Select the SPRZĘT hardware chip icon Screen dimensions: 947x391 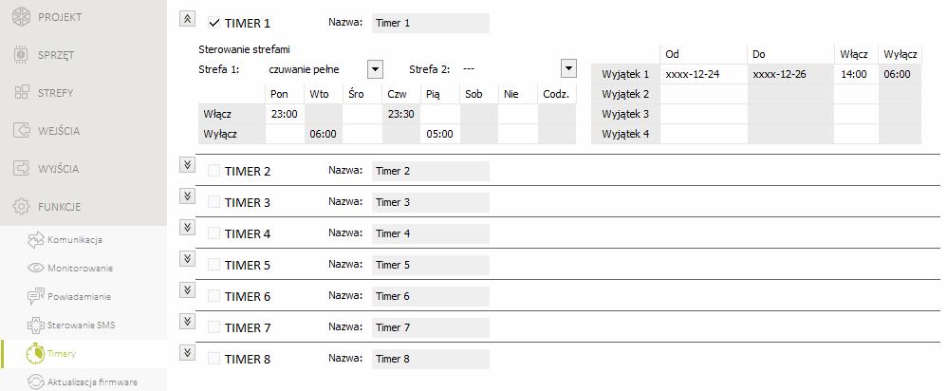(x=21, y=55)
